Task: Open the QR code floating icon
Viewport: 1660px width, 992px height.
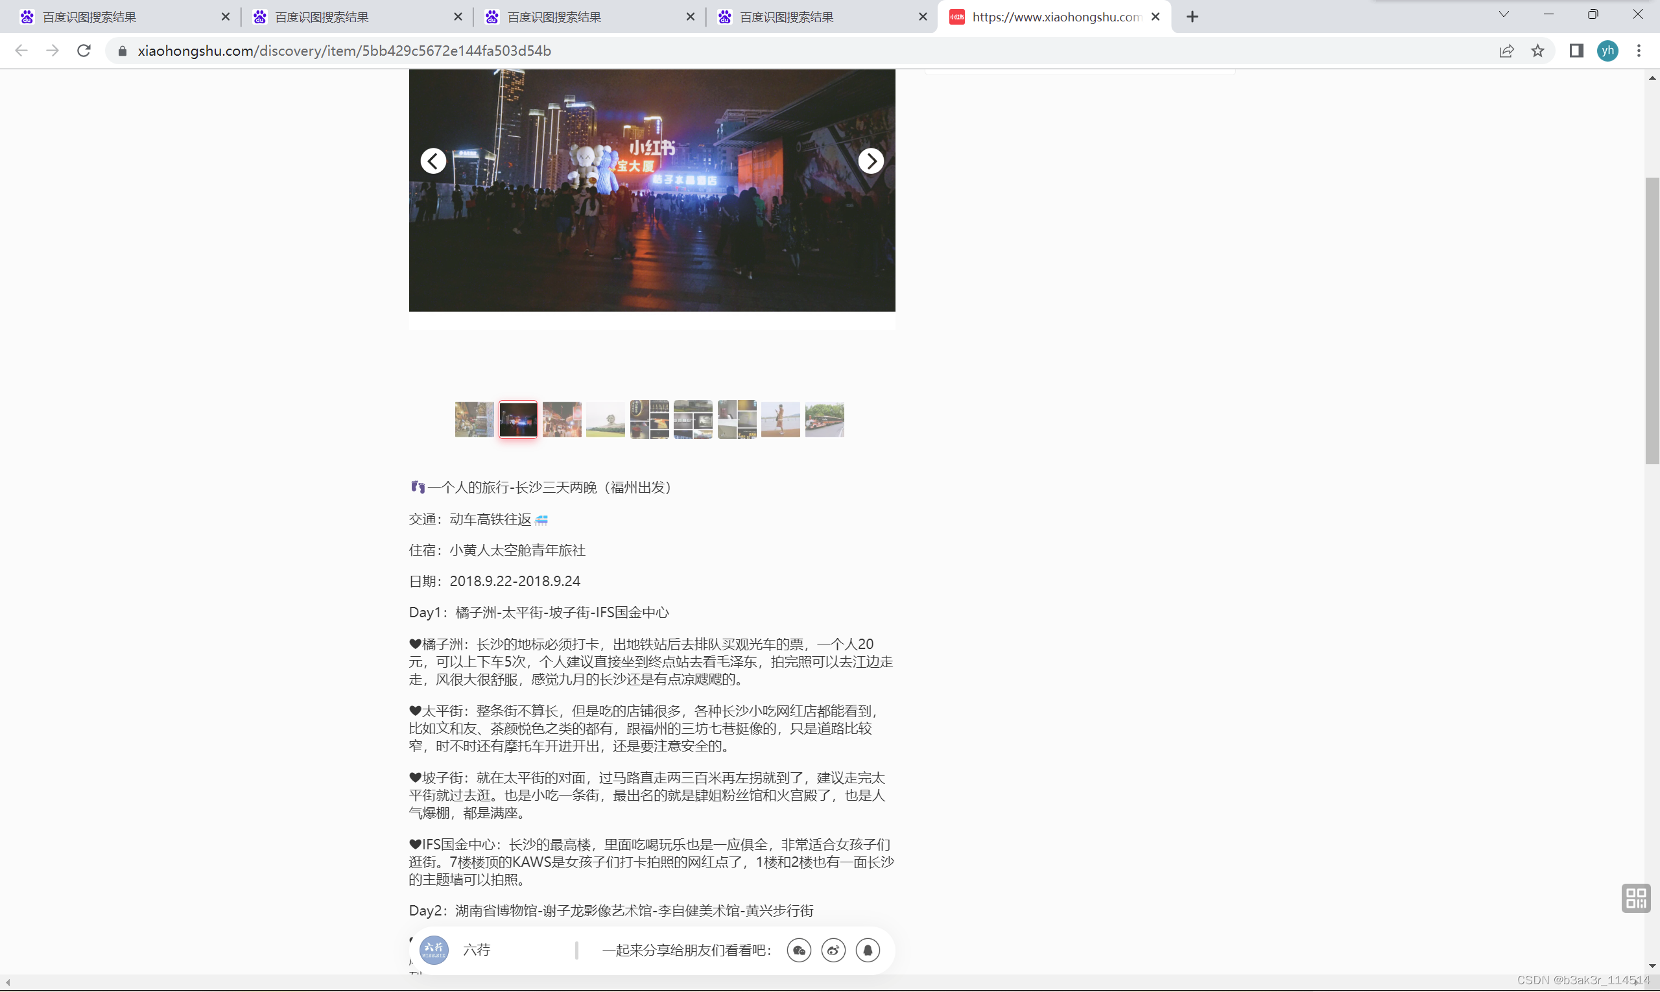Action: click(1635, 898)
